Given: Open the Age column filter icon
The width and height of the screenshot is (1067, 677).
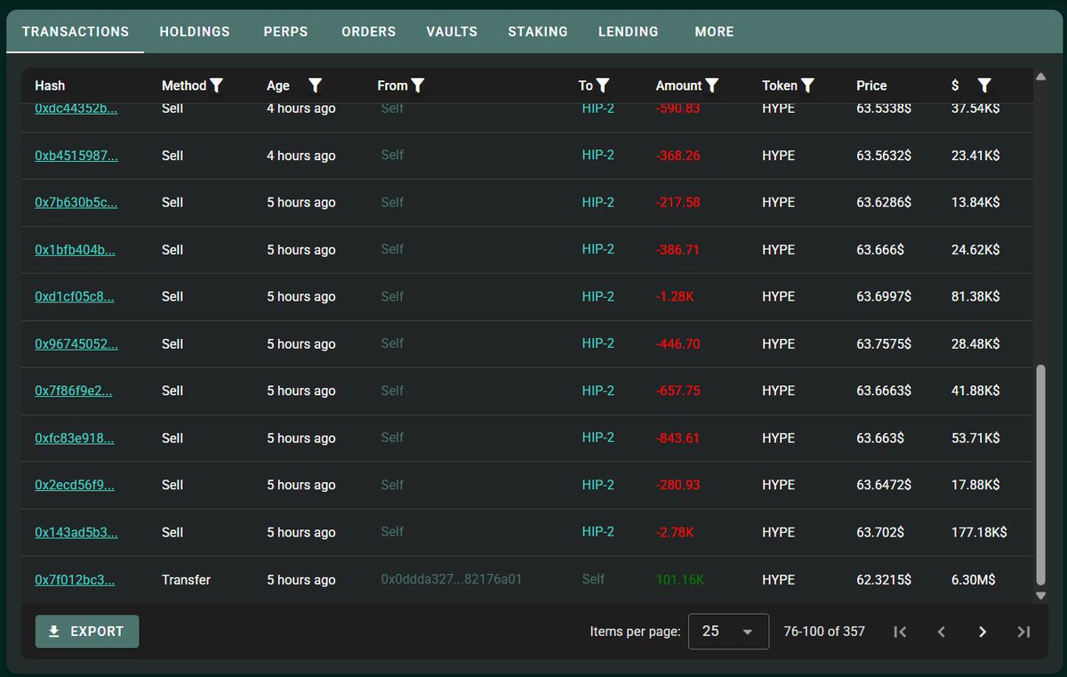Looking at the screenshot, I should coord(315,85).
